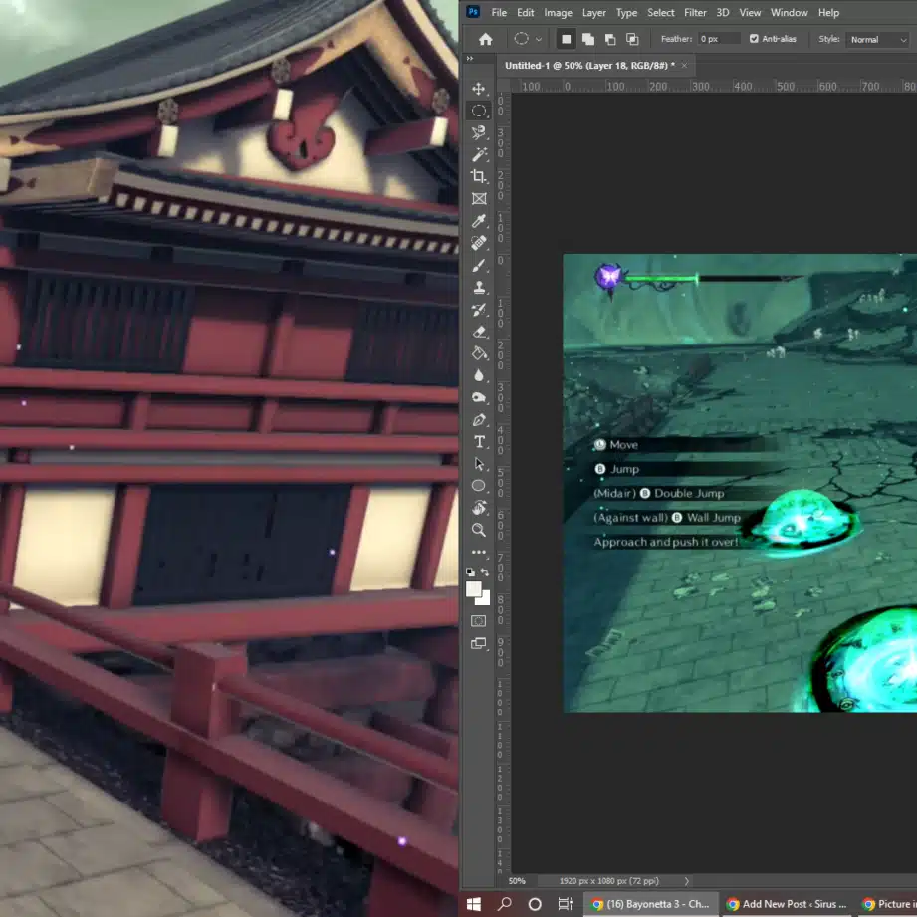Select the Move tool
This screenshot has width=917, height=917.
[x=478, y=89]
